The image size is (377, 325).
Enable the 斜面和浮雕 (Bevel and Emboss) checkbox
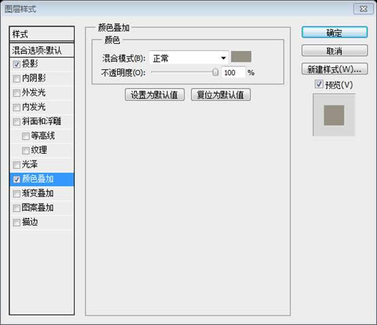click(x=16, y=122)
